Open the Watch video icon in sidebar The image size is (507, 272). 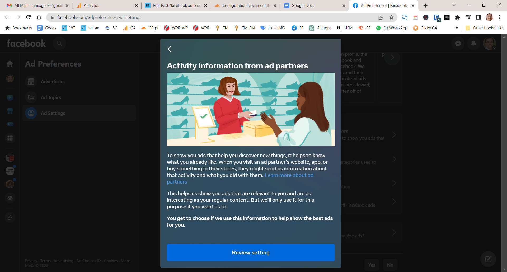click(10, 97)
